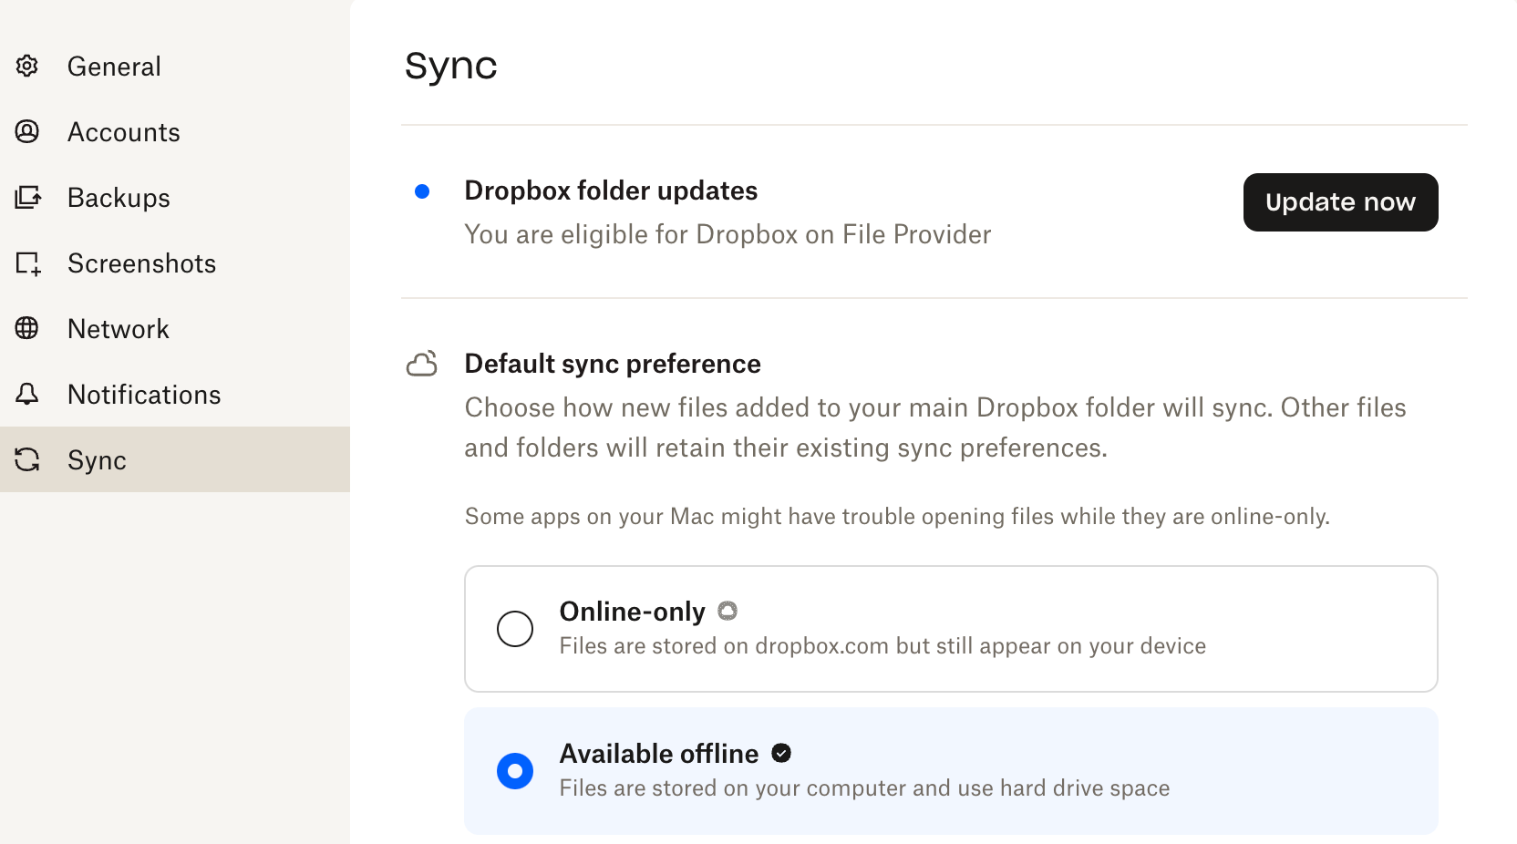Select the Online-only radio button
Viewport: 1517px width, 844px height.
pyautogui.click(x=515, y=629)
